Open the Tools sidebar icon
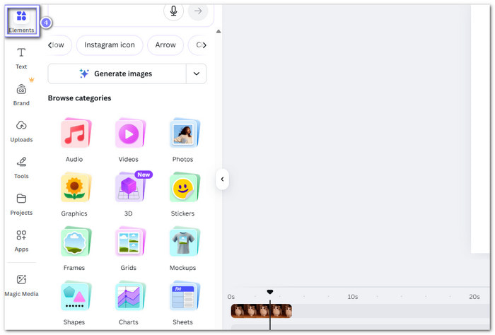 tap(21, 167)
